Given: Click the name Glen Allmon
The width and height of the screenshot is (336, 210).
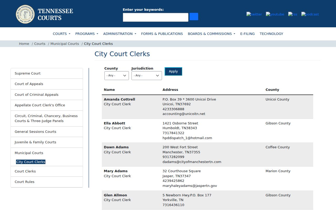Looking at the screenshot, I should tap(115, 195).
